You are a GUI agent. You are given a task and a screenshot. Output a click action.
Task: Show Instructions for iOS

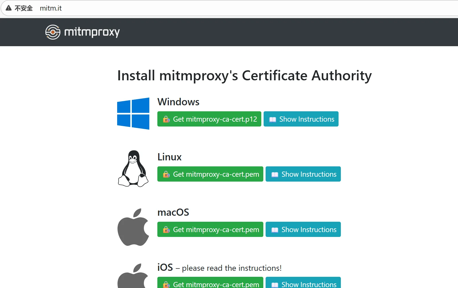(303, 283)
